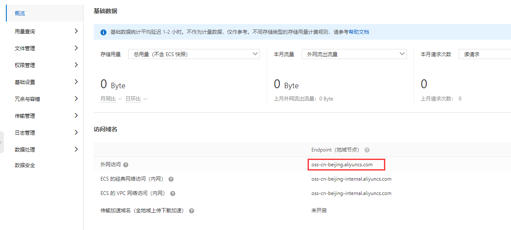
Task: Open the 用量查询 menu item
Action: [x=45, y=31]
